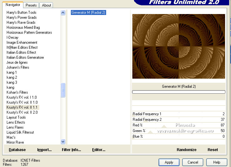This screenshot has height=167, width=231.
Task: Adjust Radial Frequency 1 slider
Action: pyautogui.click(x=179, y=114)
